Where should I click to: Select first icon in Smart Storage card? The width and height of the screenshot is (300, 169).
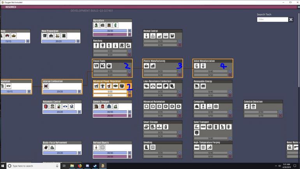pyautogui.click(x=146, y=127)
